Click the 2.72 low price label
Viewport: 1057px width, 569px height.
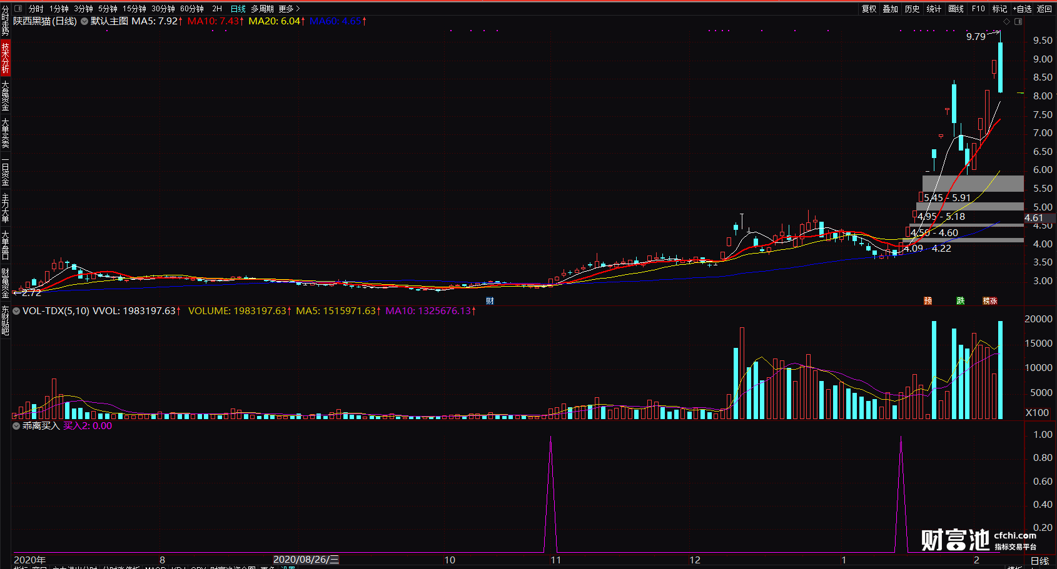pos(31,292)
